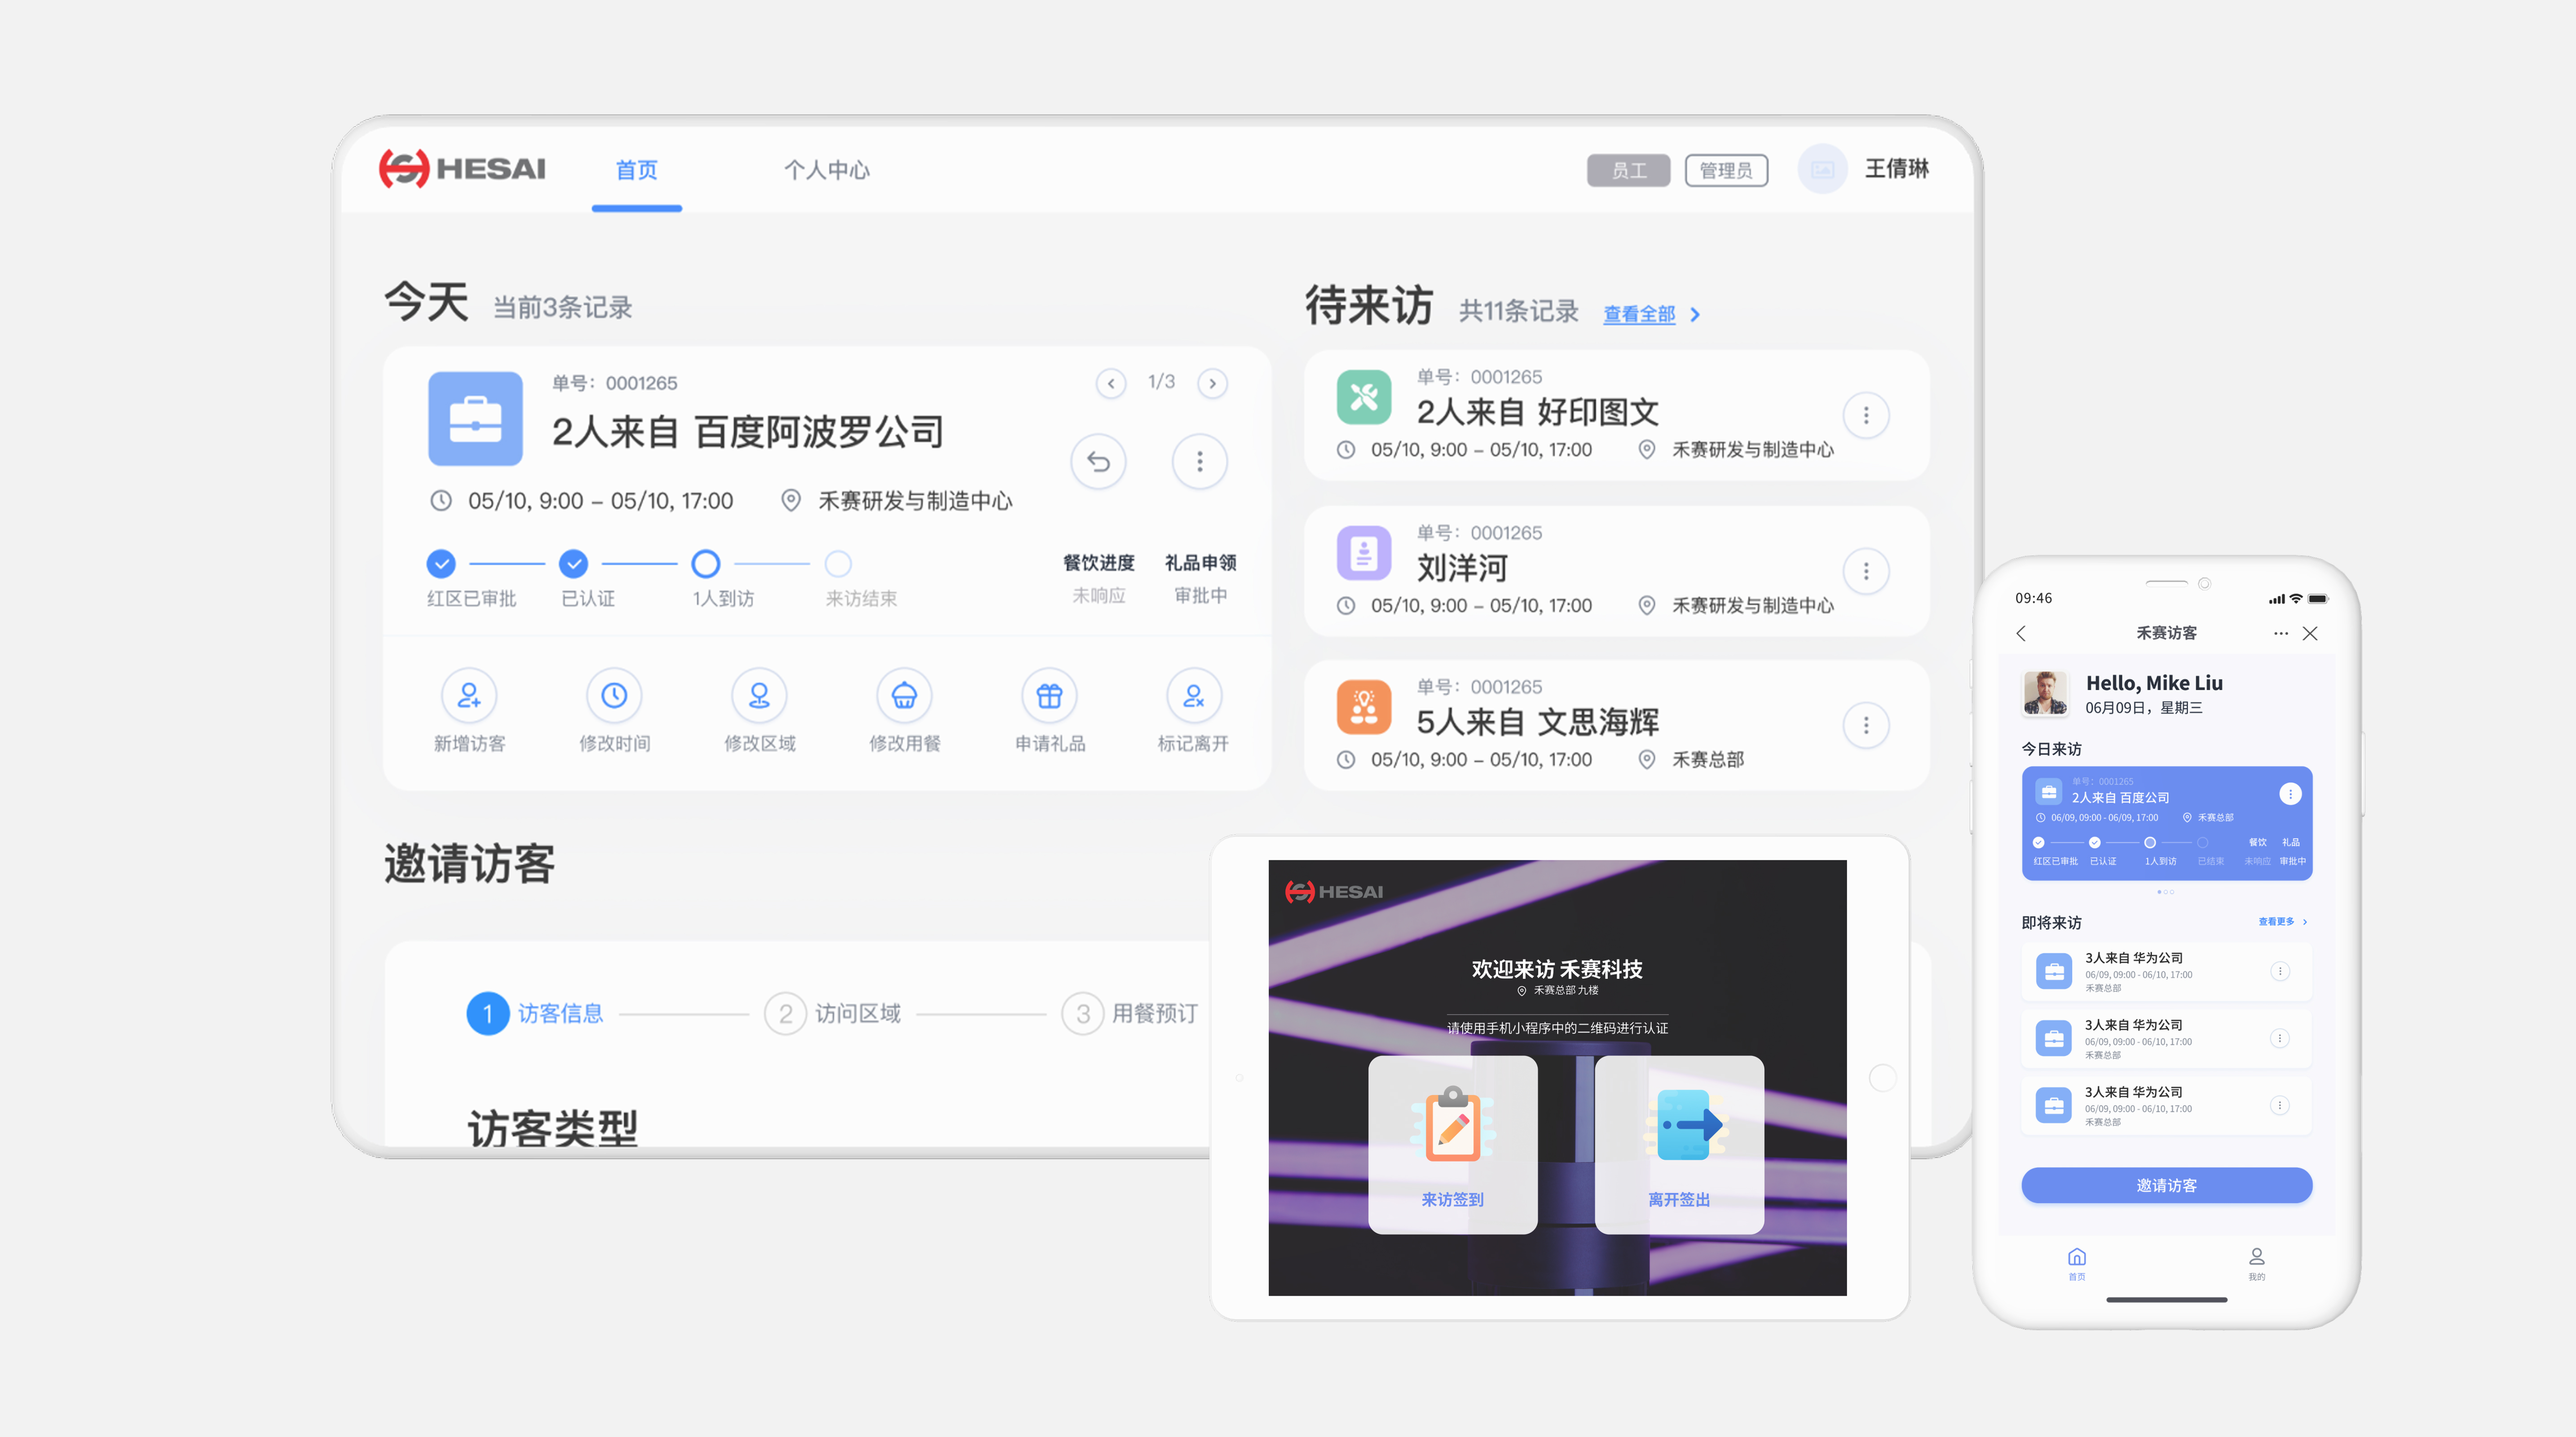Click the 申请礼品 gift icon
2576x1437 pixels.
[1049, 695]
